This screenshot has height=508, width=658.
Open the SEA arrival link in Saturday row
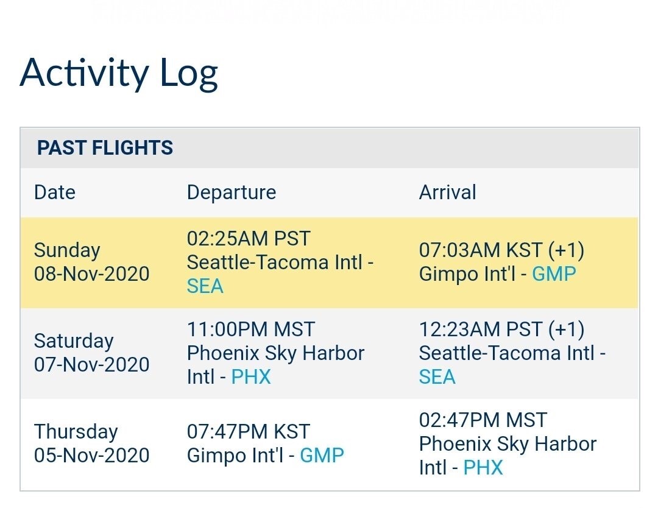tap(437, 377)
